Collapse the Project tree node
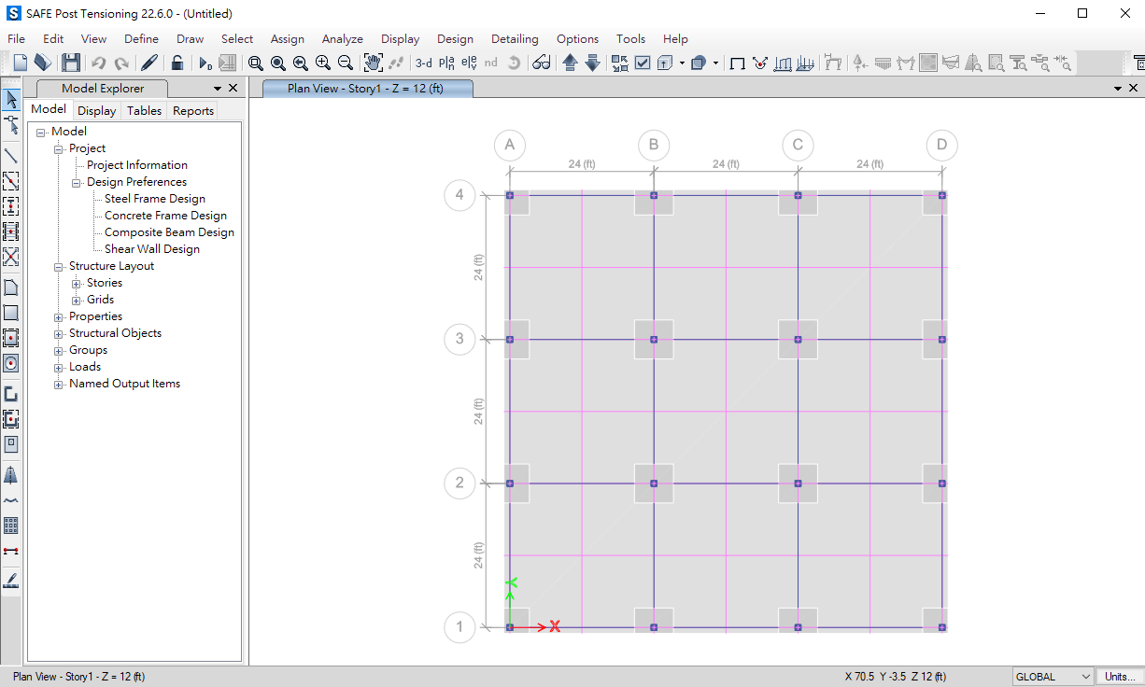This screenshot has height=687, width=1145. point(59,149)
